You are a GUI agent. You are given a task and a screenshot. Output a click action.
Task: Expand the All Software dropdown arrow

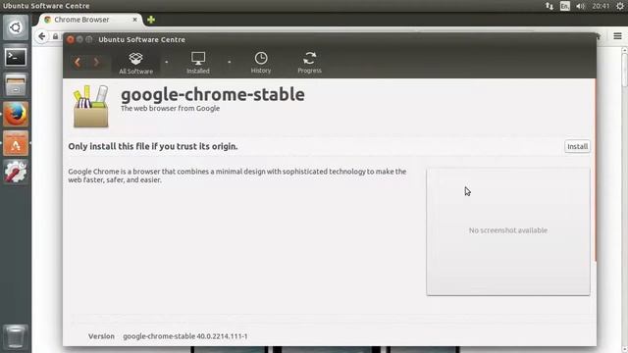pyautogui.click(x=167, y=62)
